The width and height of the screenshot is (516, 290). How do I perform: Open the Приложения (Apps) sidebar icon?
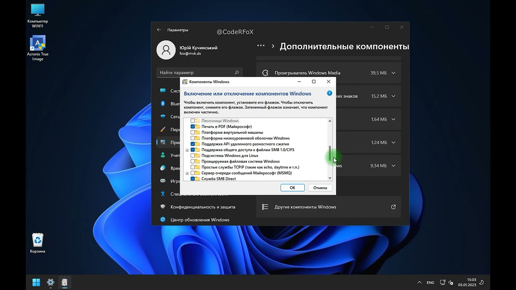163,142
